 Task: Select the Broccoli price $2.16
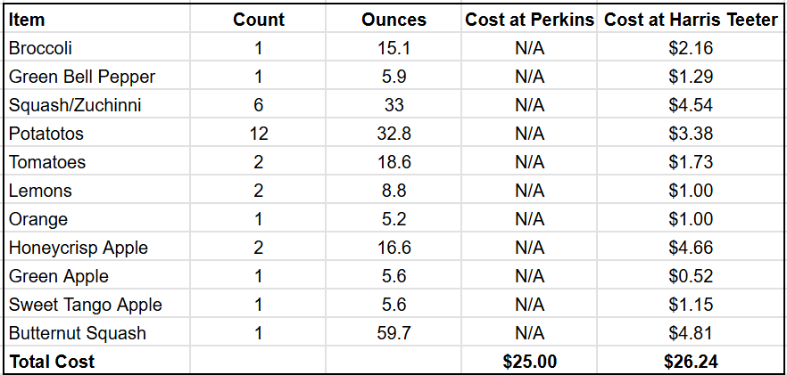tap(691, 48)
